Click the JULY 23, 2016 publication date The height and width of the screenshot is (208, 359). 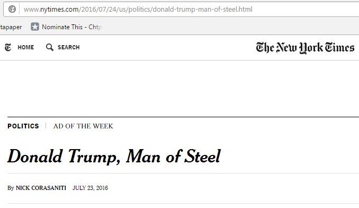[x=90, y=188]
